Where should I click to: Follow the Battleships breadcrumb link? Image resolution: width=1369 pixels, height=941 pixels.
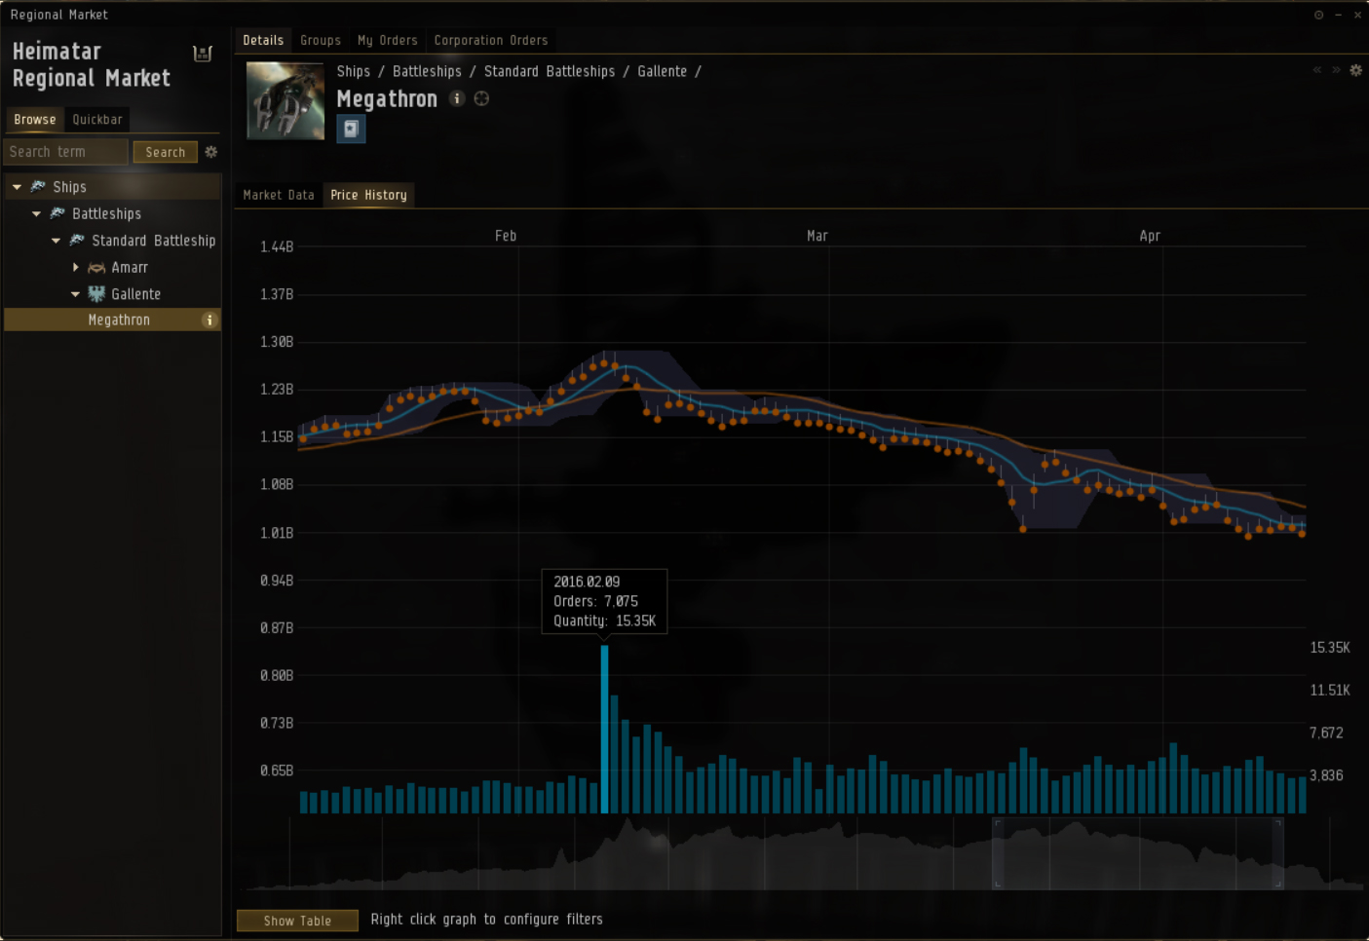coord(427,71)
